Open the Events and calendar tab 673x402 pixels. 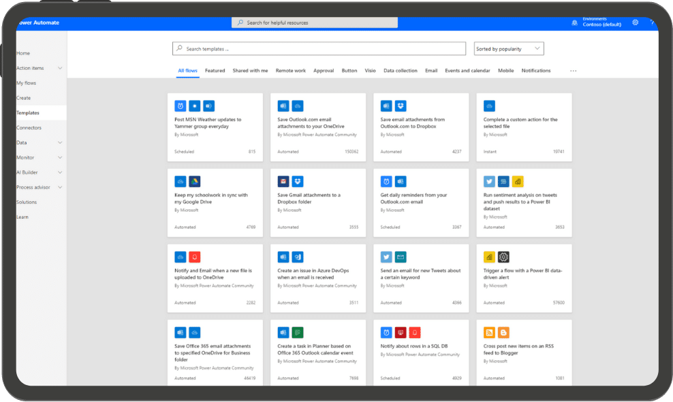point(467,71)
